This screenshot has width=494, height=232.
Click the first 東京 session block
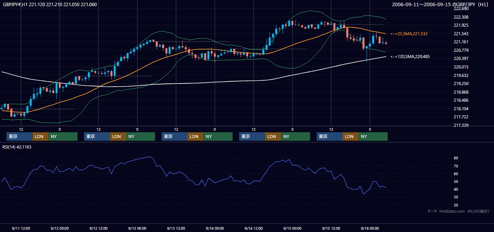[19, 136]
